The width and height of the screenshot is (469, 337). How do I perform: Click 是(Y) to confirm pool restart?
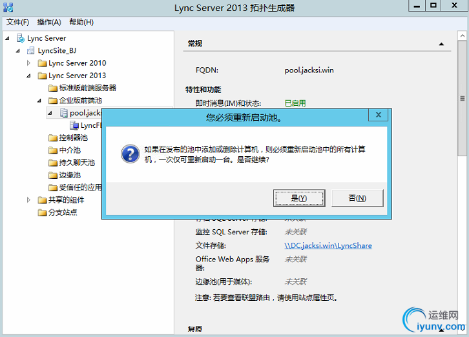coord(299,198)
